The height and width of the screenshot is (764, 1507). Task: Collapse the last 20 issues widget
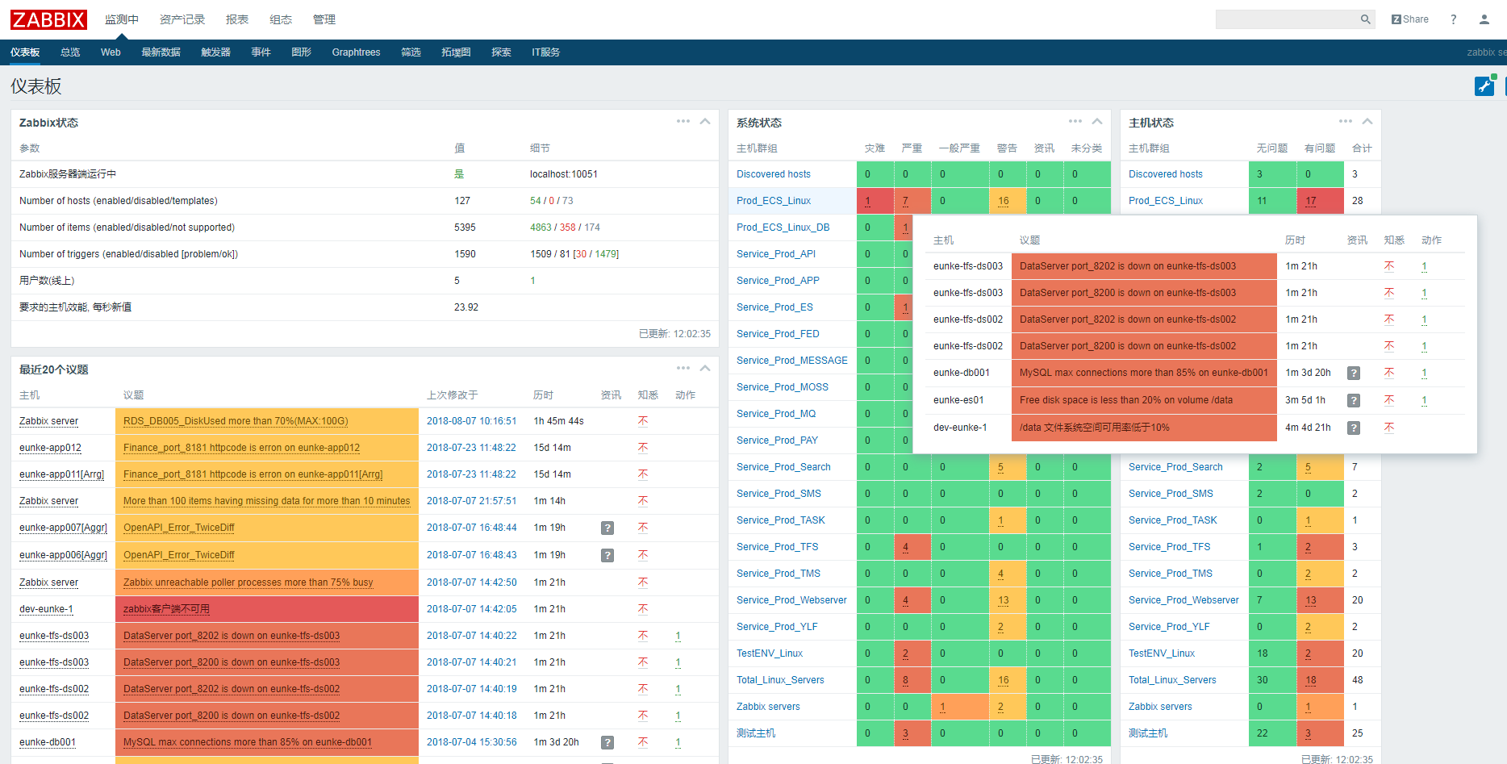tap(705, 369)
